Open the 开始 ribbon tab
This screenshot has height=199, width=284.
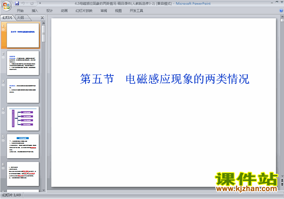[20, 11]
